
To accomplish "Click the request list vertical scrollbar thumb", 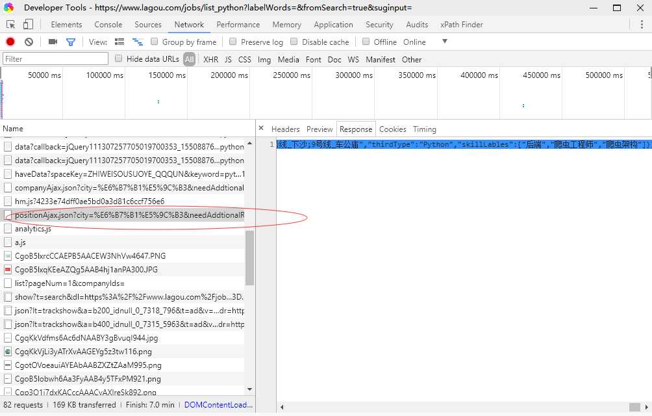I will pyautogui.click(x=249, y=258).
